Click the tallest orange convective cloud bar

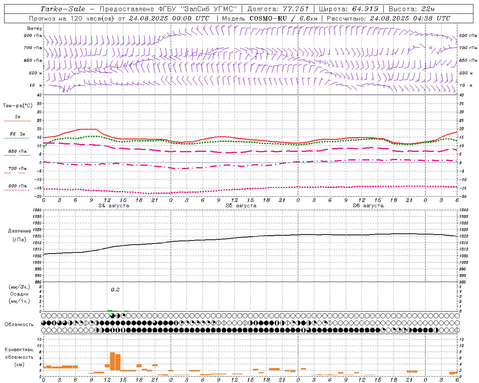tap(112, 361)
